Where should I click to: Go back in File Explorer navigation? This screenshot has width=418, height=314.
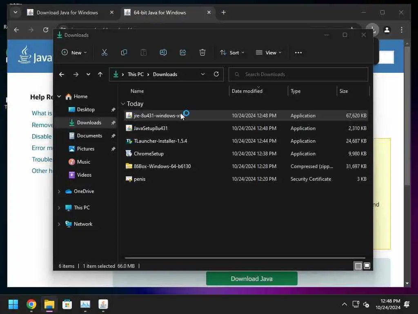click(62, 74)
